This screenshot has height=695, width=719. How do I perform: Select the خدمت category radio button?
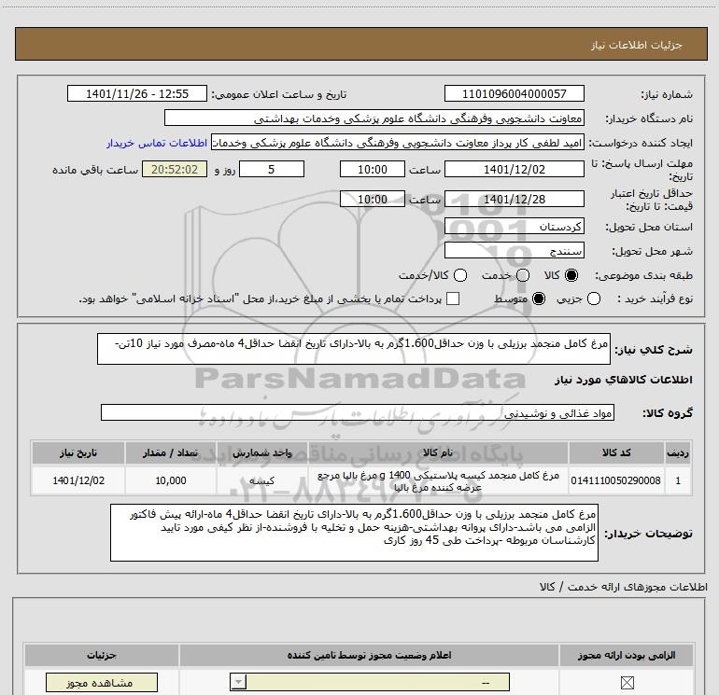tap(523, 275)
